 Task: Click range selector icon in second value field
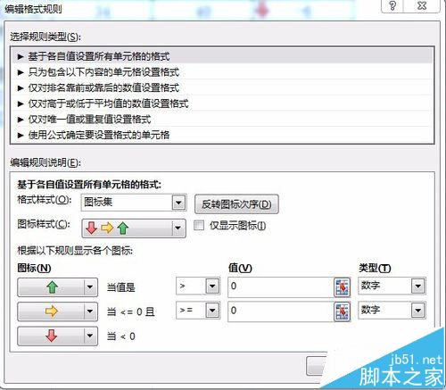pos(343,311)
